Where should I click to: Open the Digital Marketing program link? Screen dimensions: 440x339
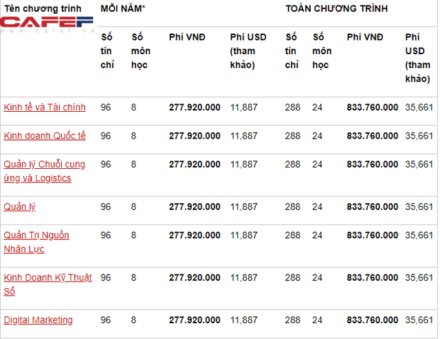38,320
